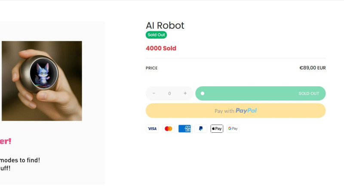This screenshot has height=186, width=344.
Task: Pay with PayPal using the yellow button
Action: pos(236,110)
